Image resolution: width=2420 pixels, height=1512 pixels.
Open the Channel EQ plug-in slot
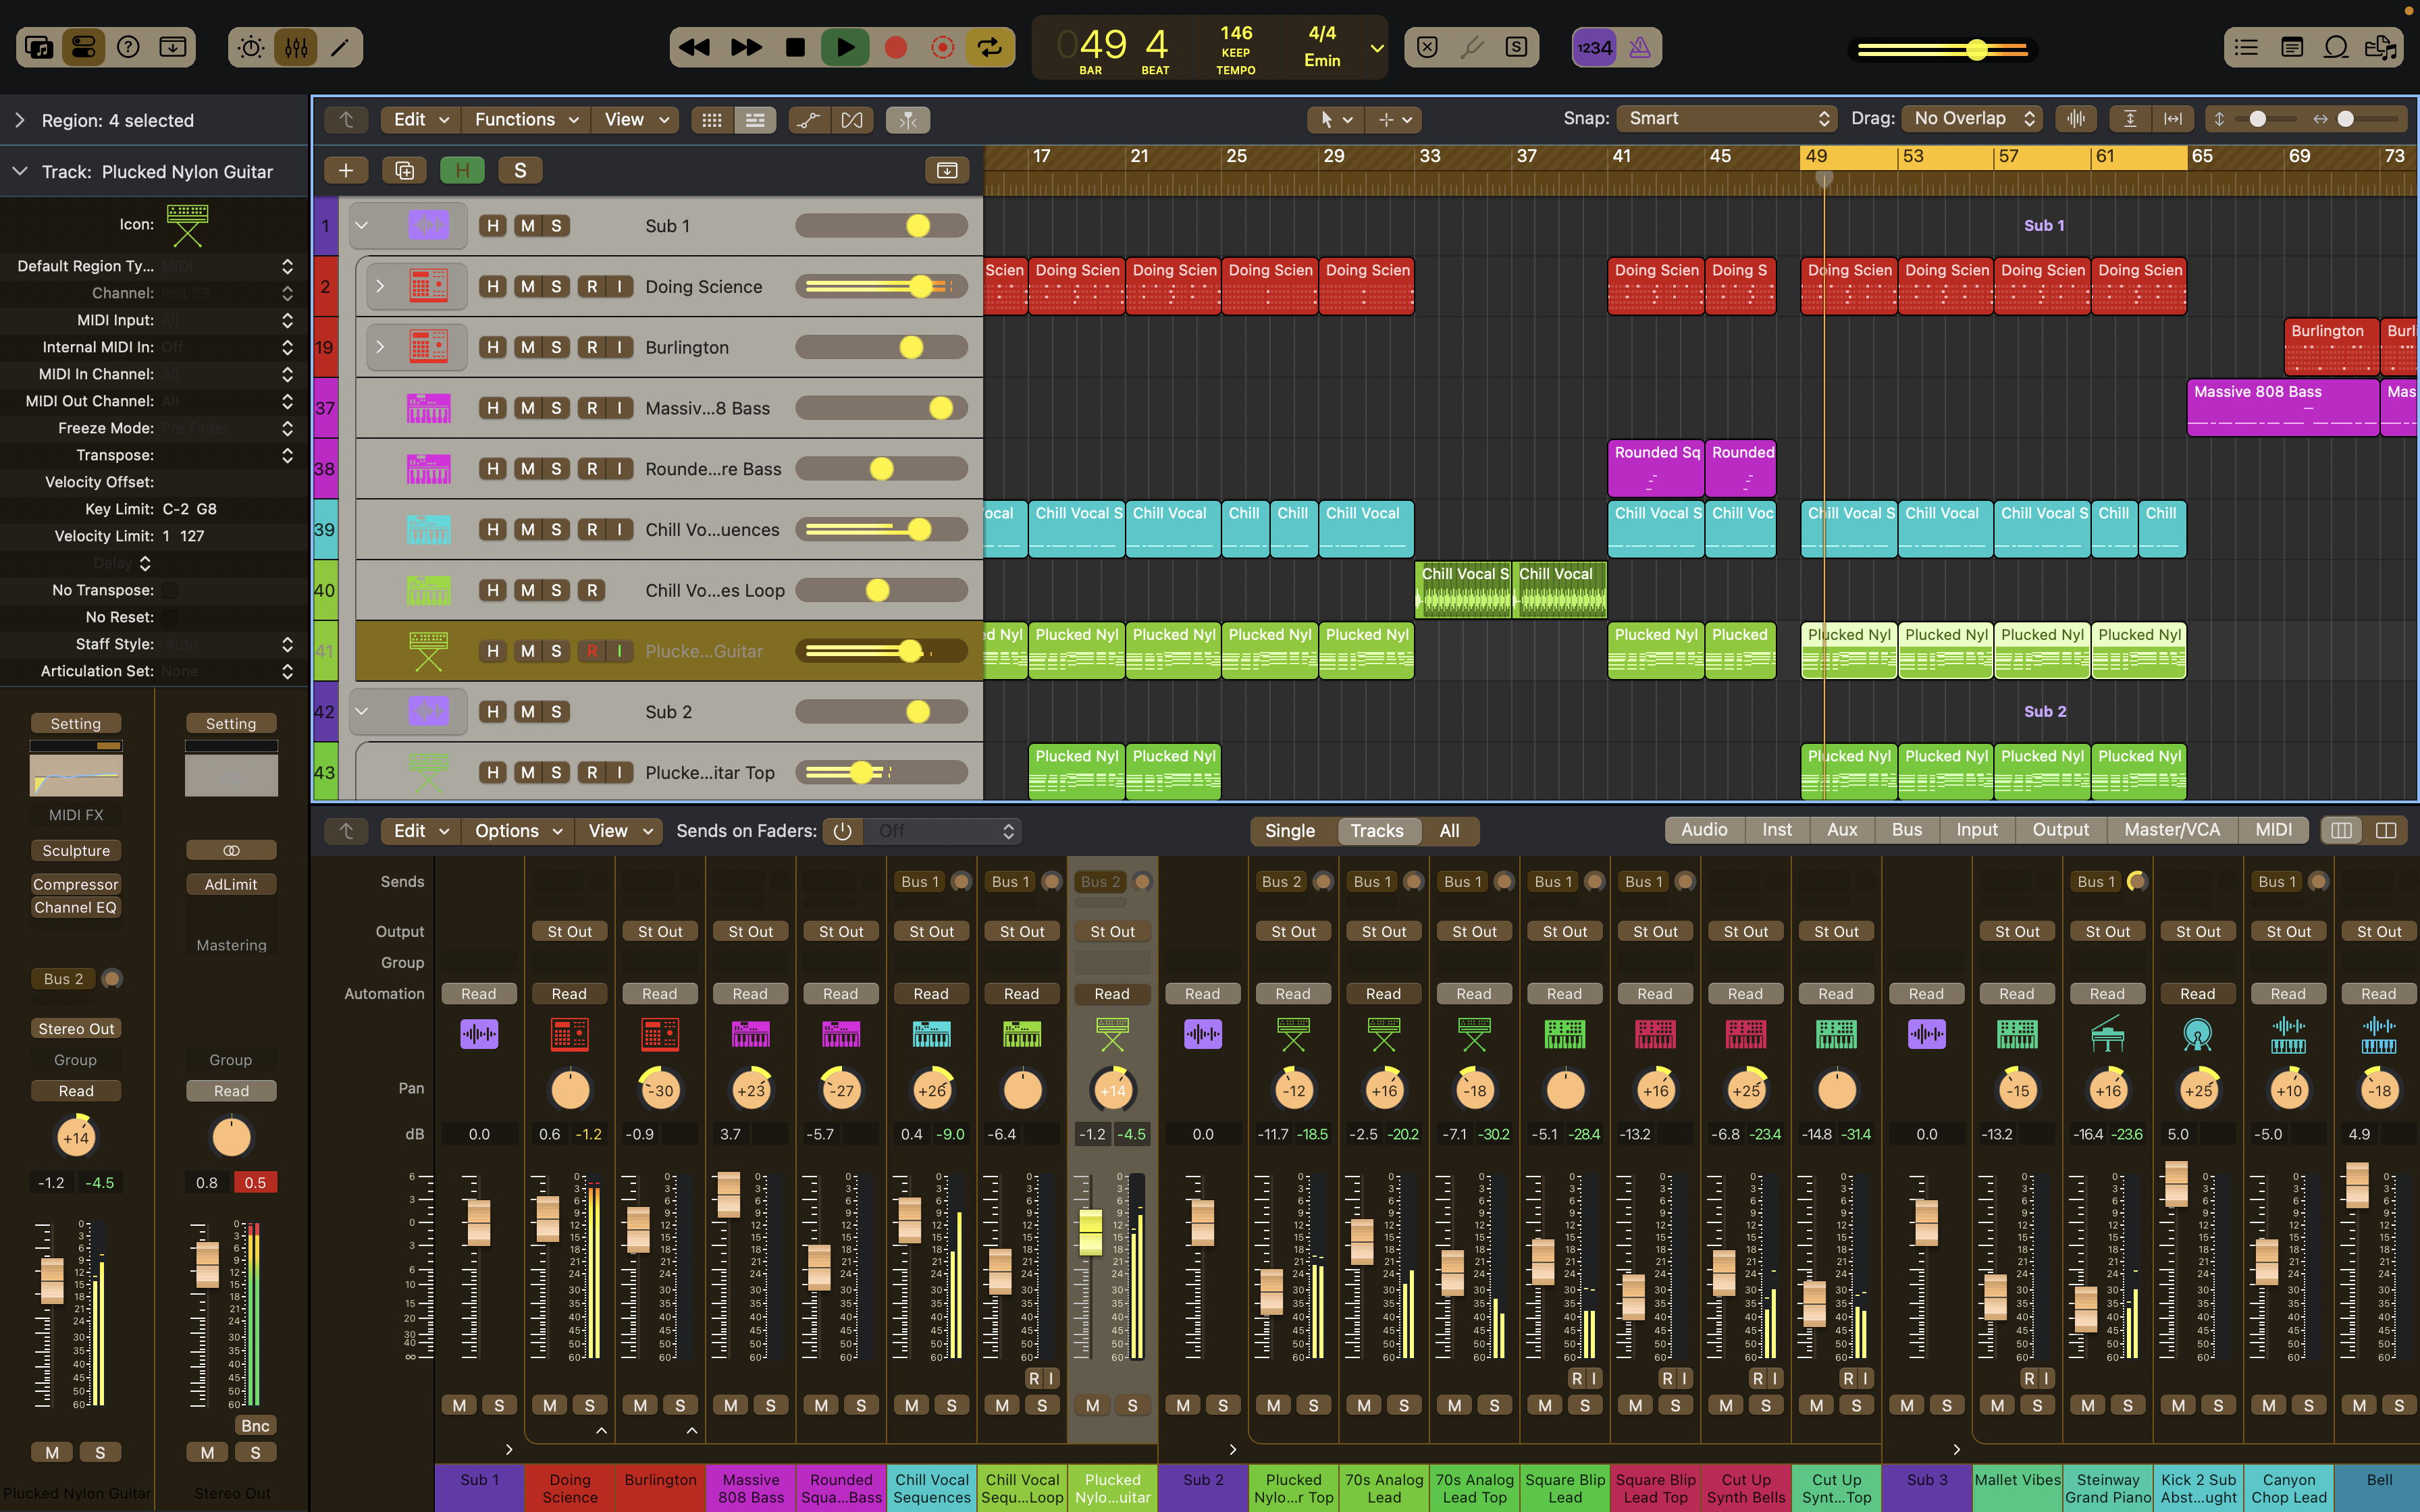[x=76, y=908]
